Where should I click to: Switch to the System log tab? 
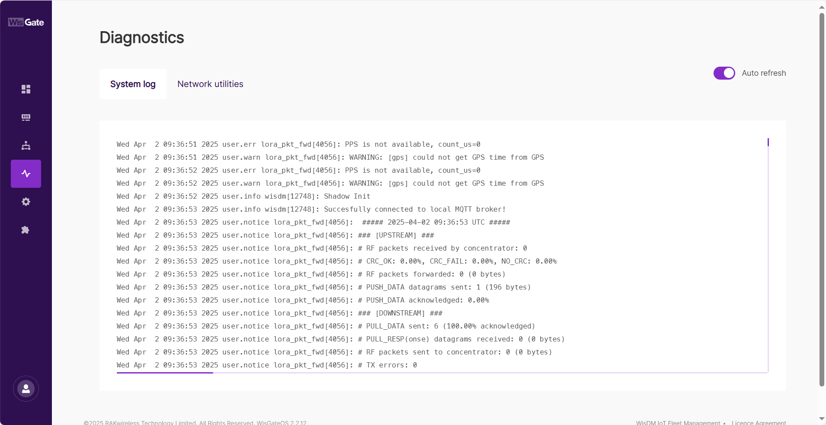pyautogui.click(x=133, y=84)
